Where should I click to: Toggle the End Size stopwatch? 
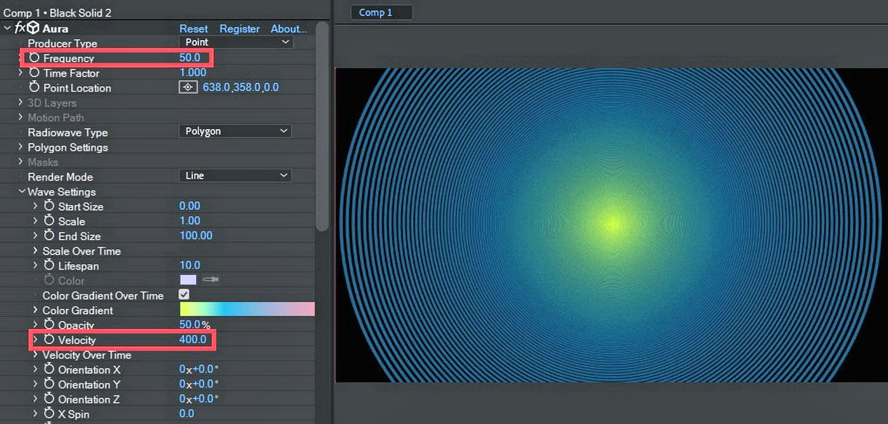[x=49, y=236]
